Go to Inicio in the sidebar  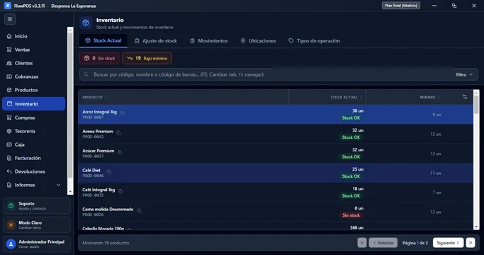33,36
